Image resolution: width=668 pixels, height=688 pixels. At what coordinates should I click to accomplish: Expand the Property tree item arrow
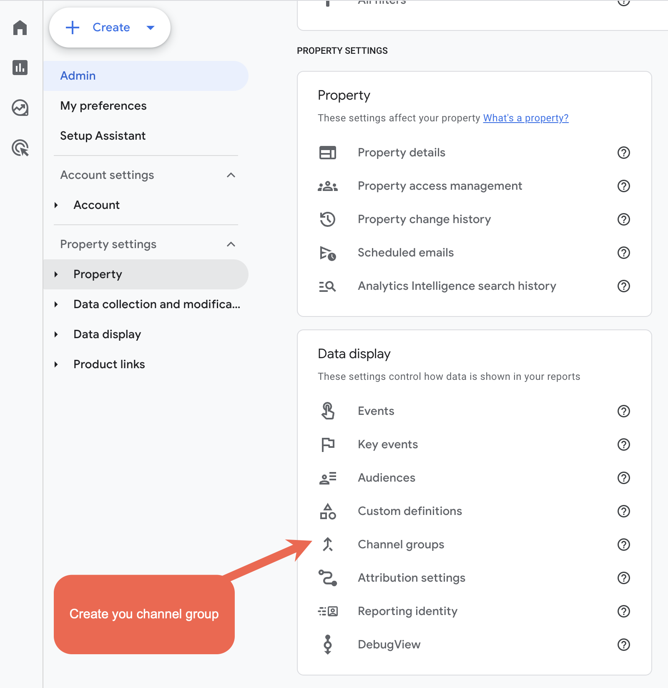tap(56, 274)
